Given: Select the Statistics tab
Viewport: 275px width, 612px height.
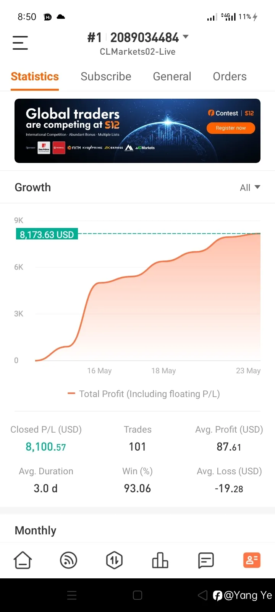Looking at the screenshot, I should pyautogui.click(x=35, y=76).
